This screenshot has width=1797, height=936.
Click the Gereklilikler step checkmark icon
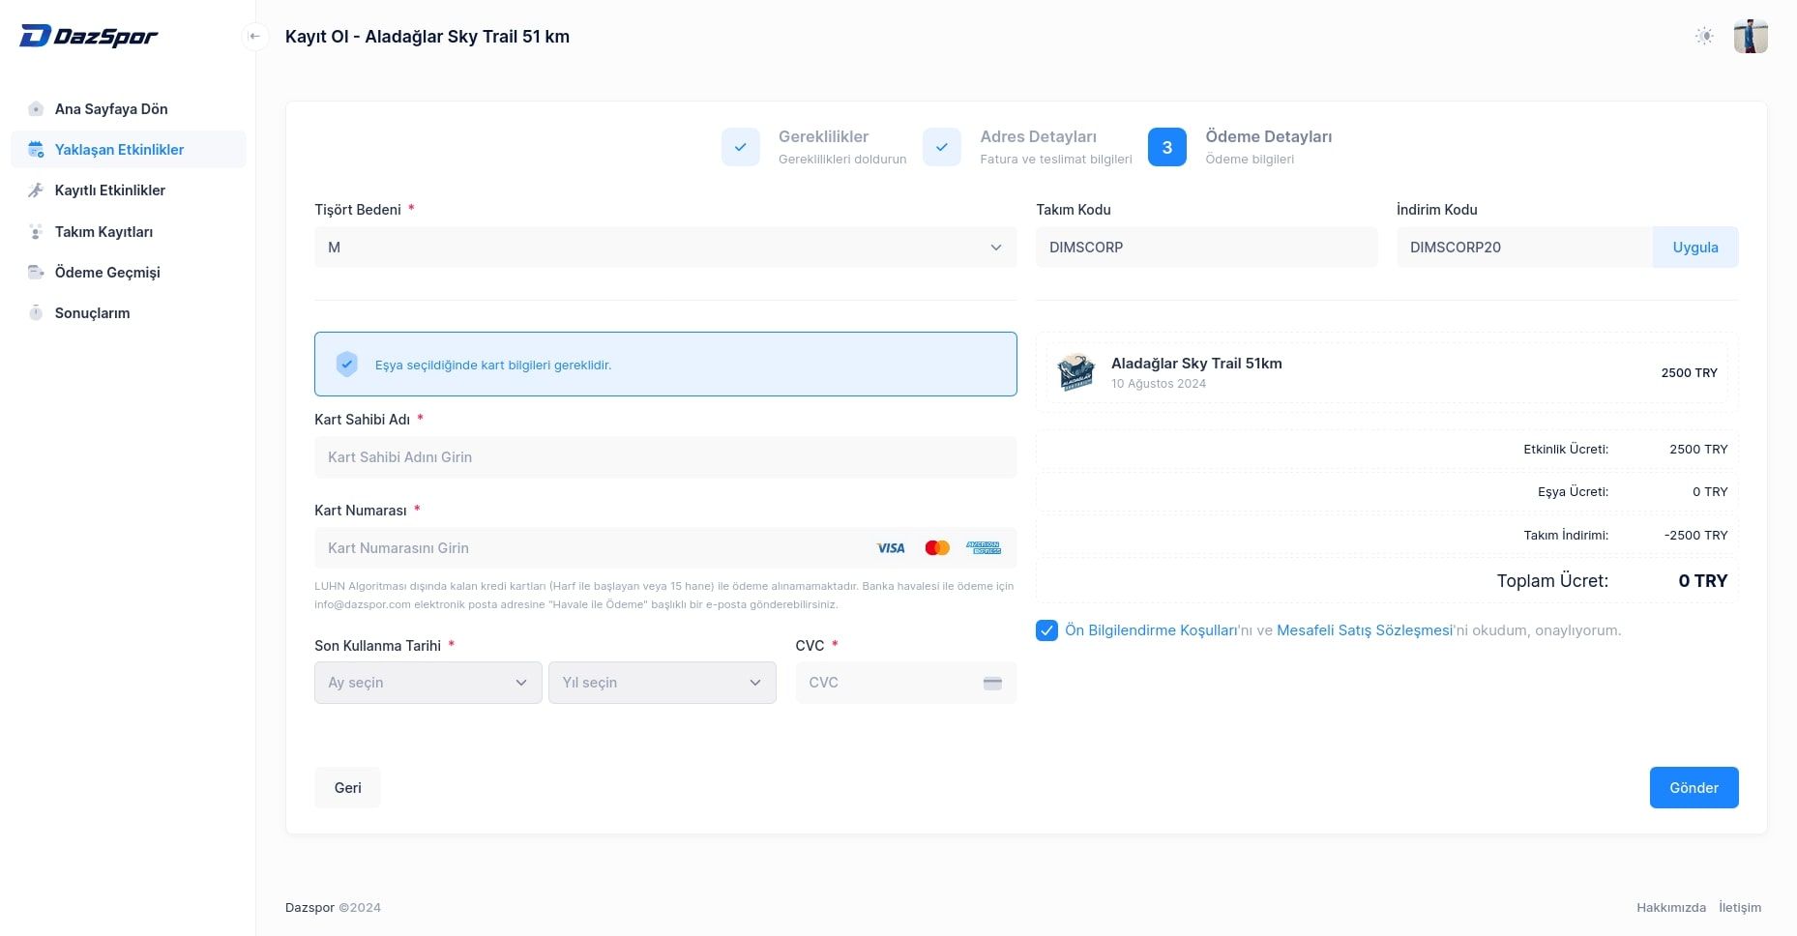click(740, 147)
